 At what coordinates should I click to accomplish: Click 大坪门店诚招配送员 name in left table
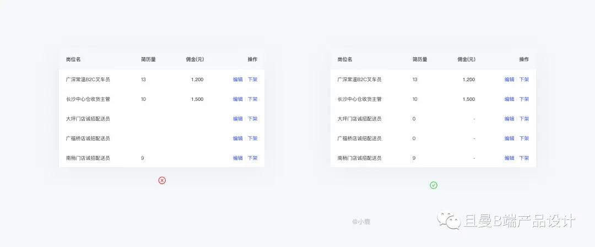pyautogui.click(x=88, y=119)
